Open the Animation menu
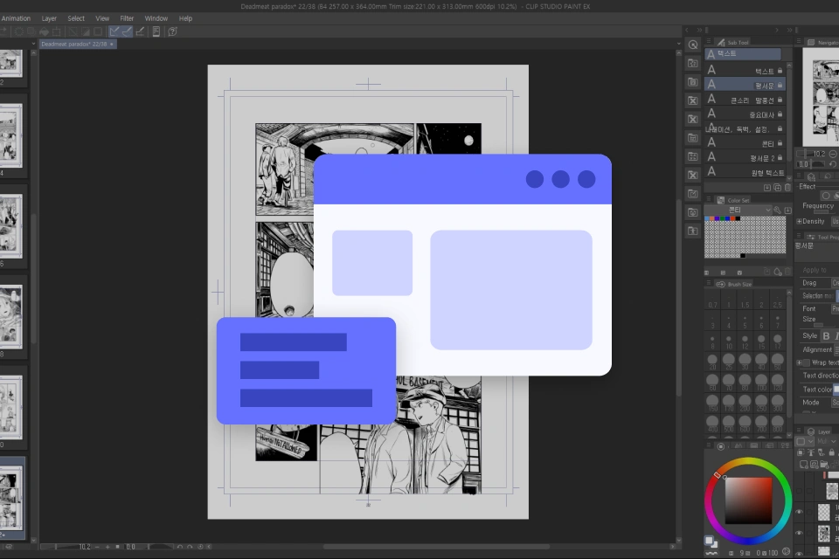 [x=16, y=18]
